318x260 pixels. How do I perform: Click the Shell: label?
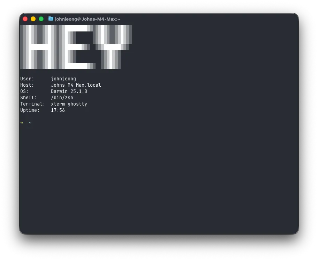[x=29, y=98]
